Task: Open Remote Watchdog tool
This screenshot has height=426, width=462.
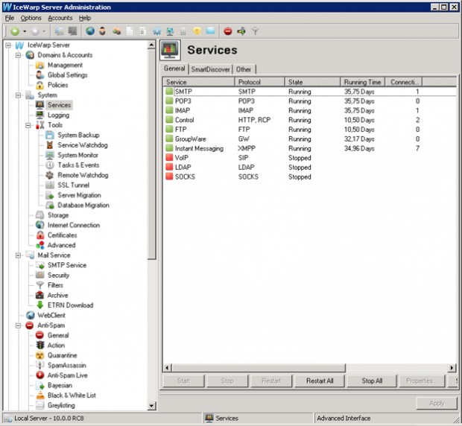Action: point(83,175)
